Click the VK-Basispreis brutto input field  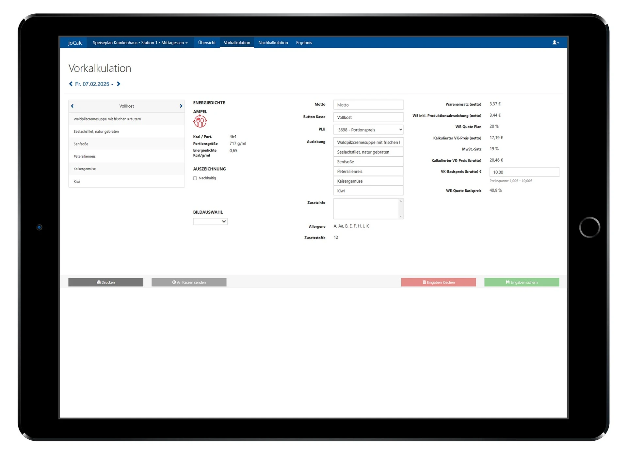[524, 172]
